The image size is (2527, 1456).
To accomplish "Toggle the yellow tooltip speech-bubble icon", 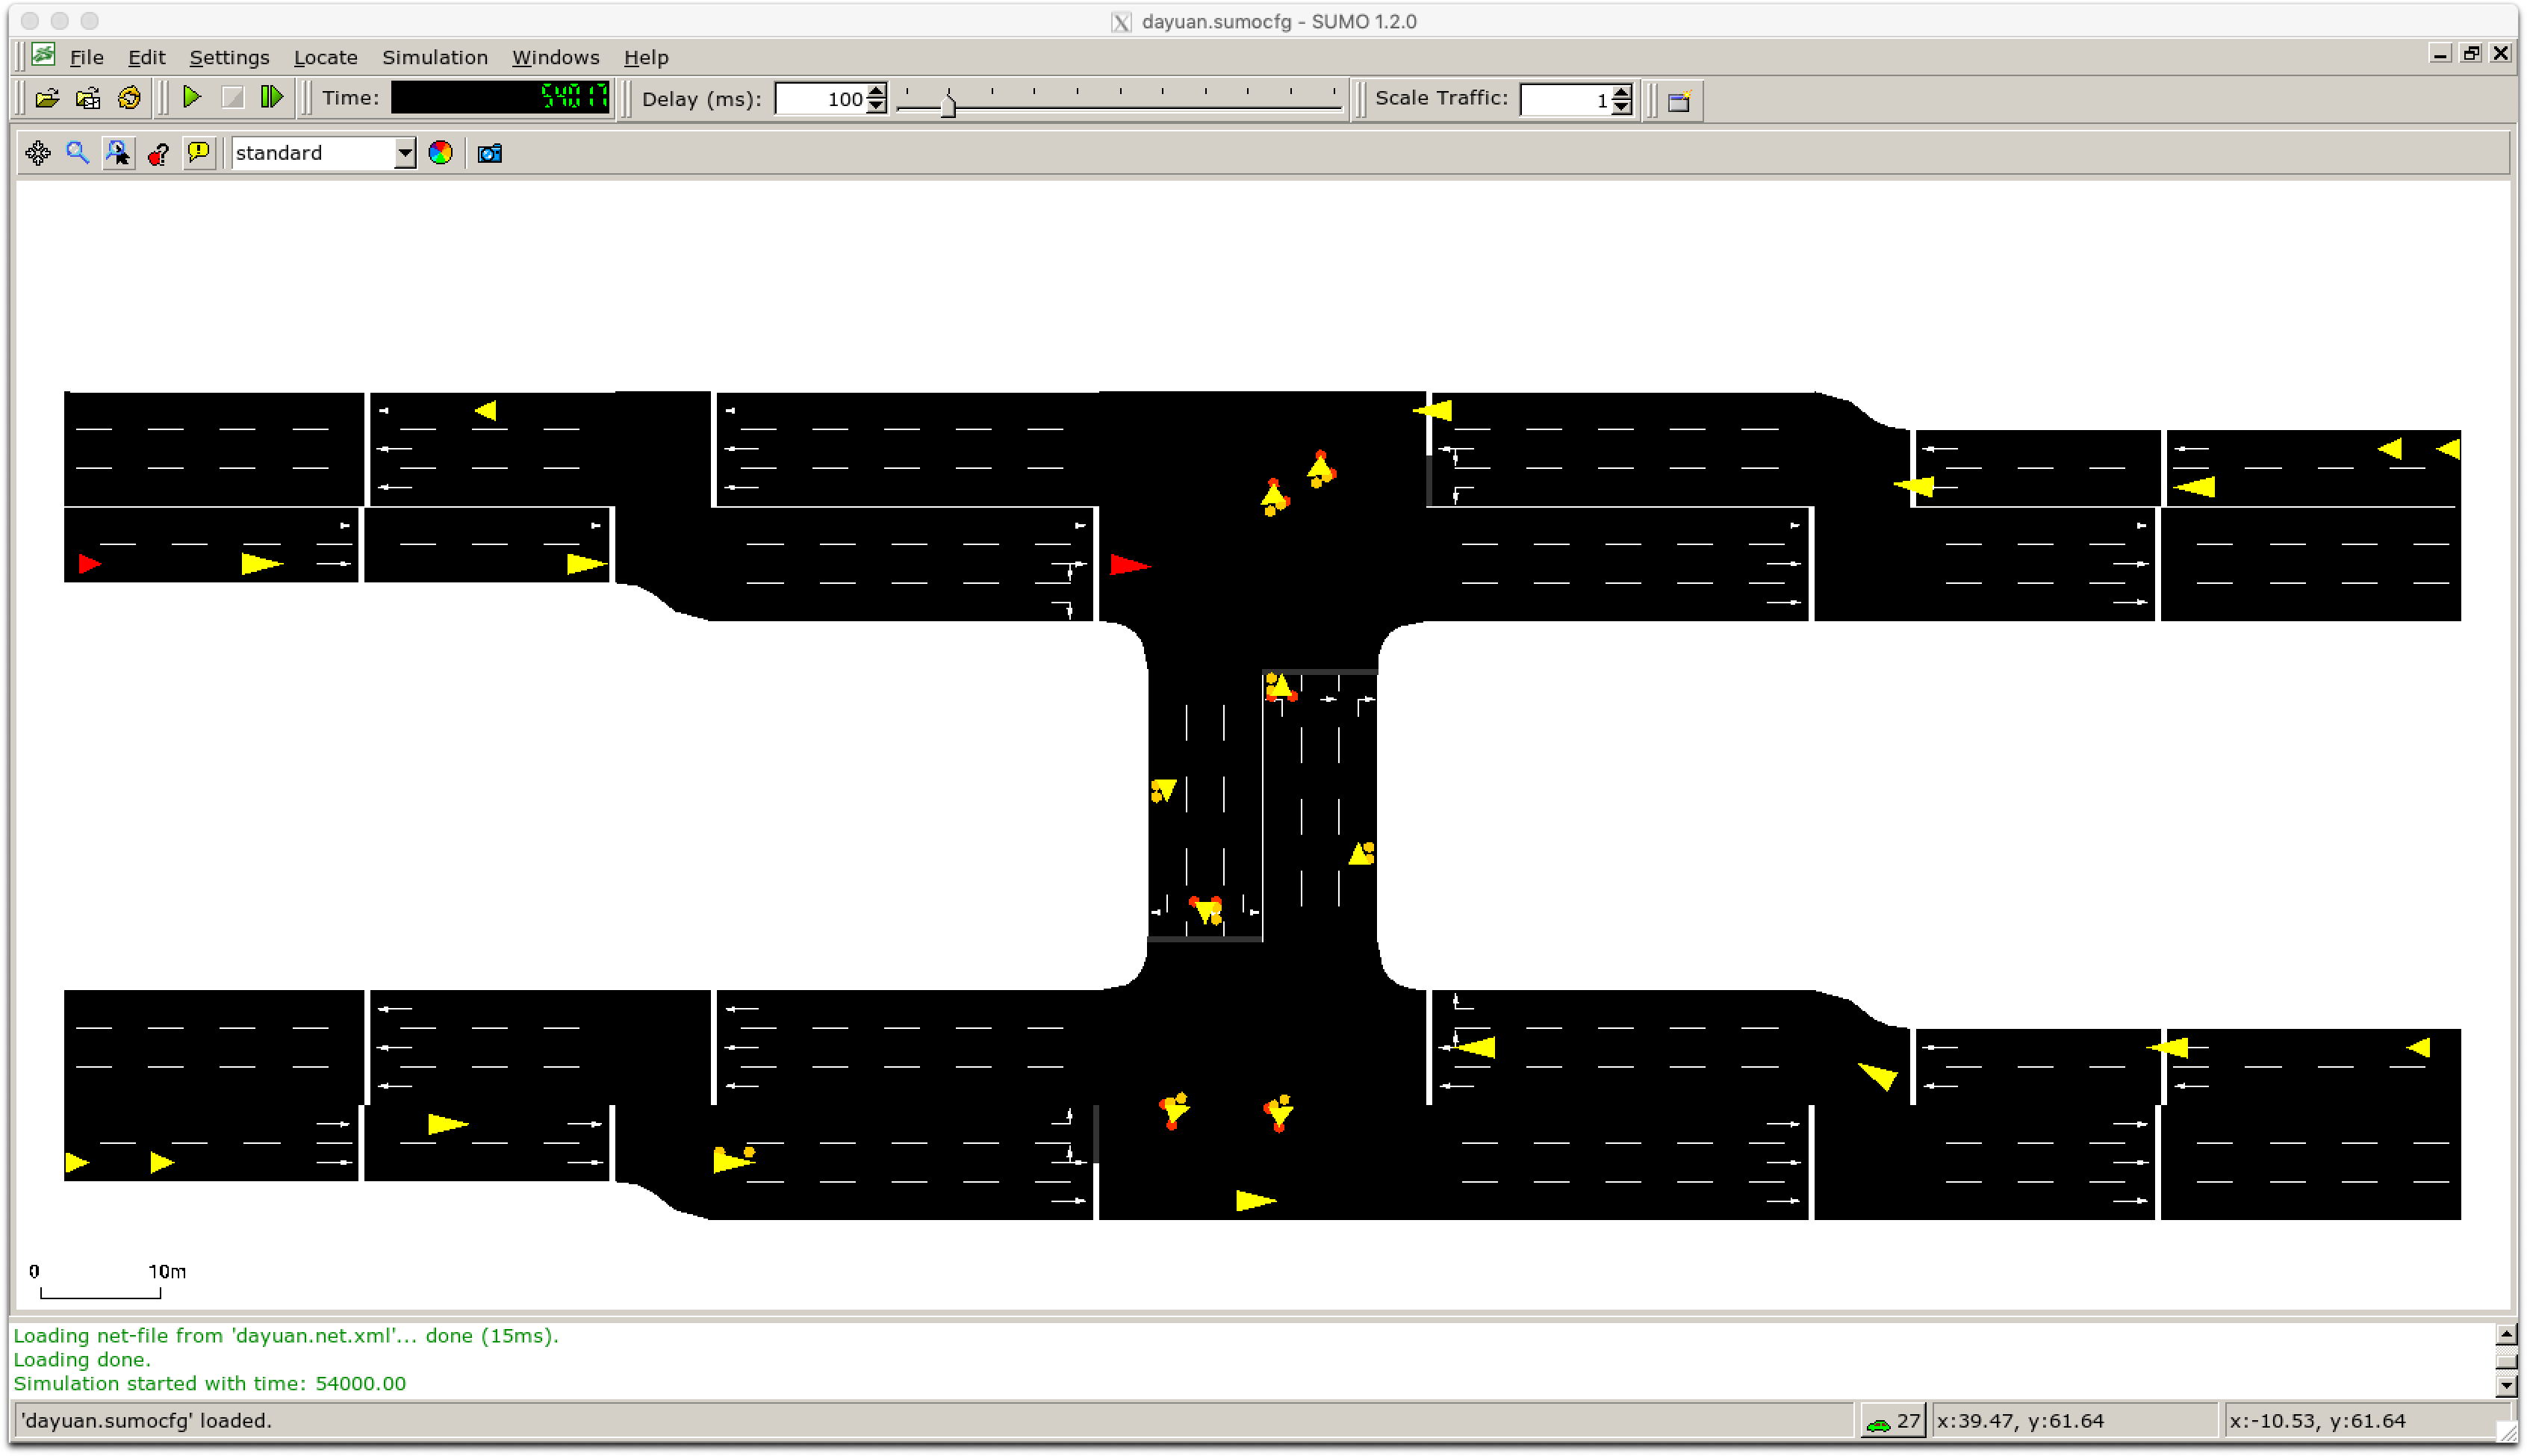I will (x=199, y=153).
